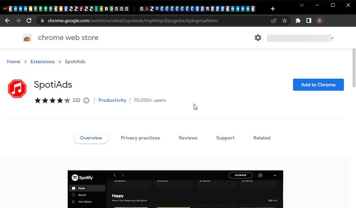Switch to the purple Yahoo tab
The image size is (356, 208).
81,9
